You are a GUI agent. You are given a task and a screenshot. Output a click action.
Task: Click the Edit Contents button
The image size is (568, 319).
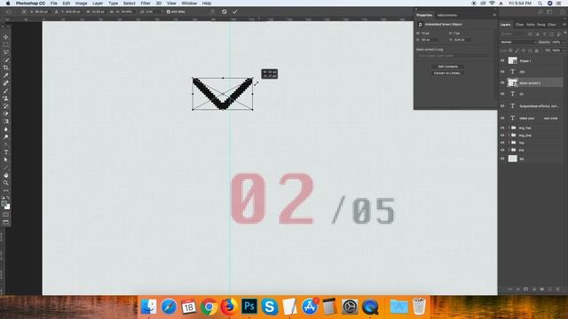[x=447, y=66]
